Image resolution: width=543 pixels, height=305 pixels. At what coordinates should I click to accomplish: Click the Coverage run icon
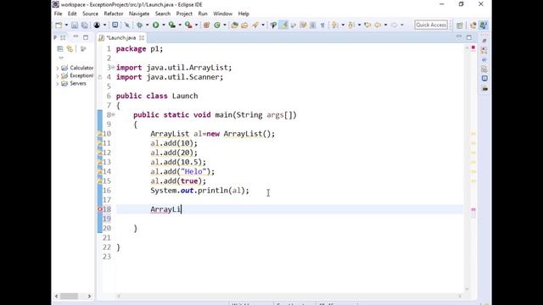pyautogui.click(x=171, y=25)
